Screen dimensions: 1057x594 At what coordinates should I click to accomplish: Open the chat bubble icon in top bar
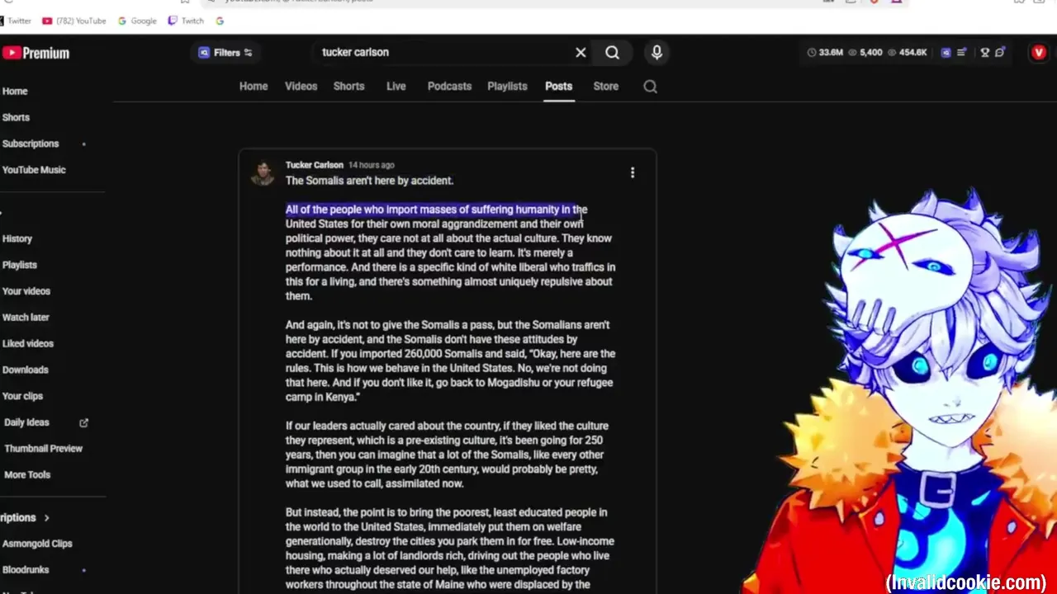click(1000, 53)
